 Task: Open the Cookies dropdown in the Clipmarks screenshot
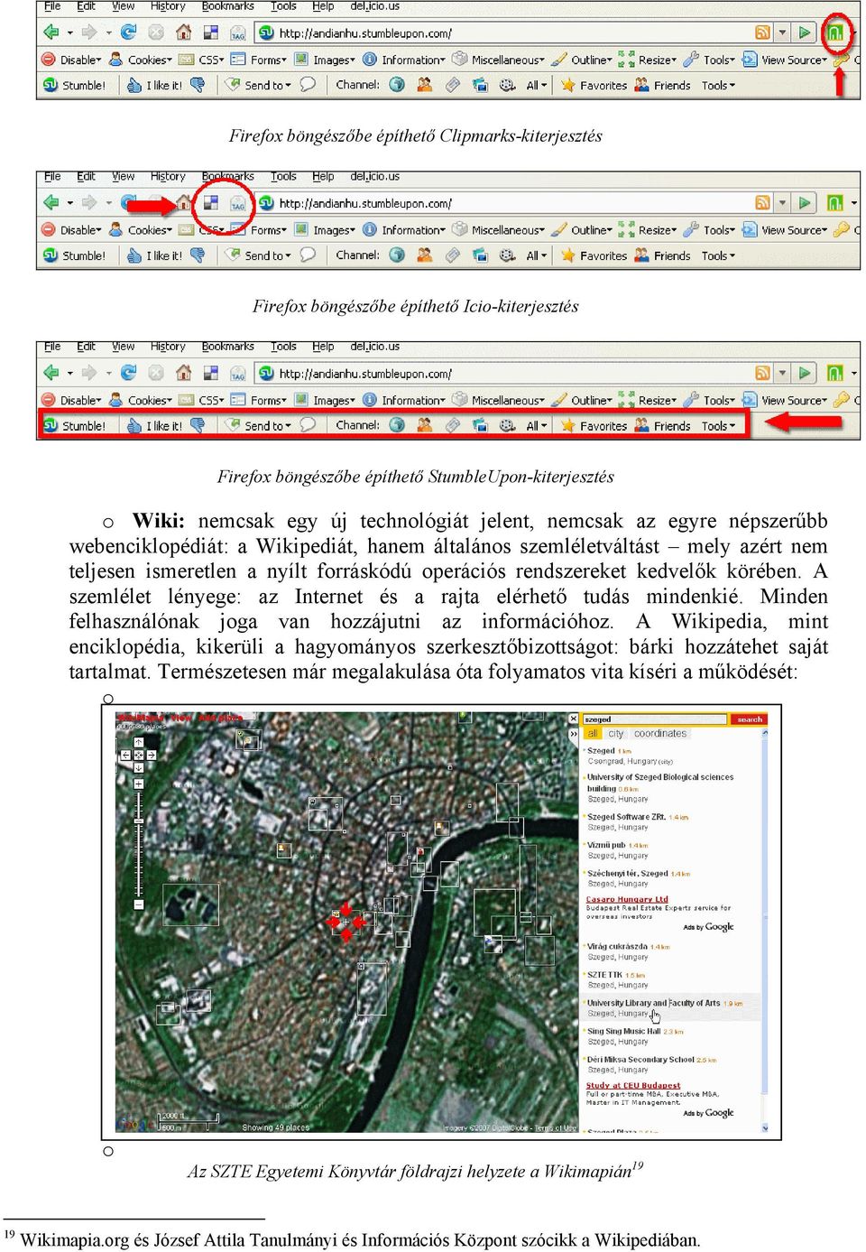(141, 60)
